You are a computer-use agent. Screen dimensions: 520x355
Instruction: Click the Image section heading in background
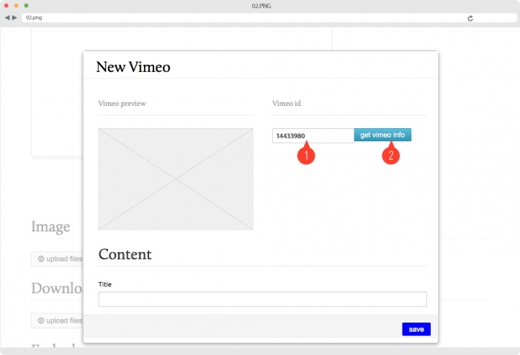pos(50,227)
